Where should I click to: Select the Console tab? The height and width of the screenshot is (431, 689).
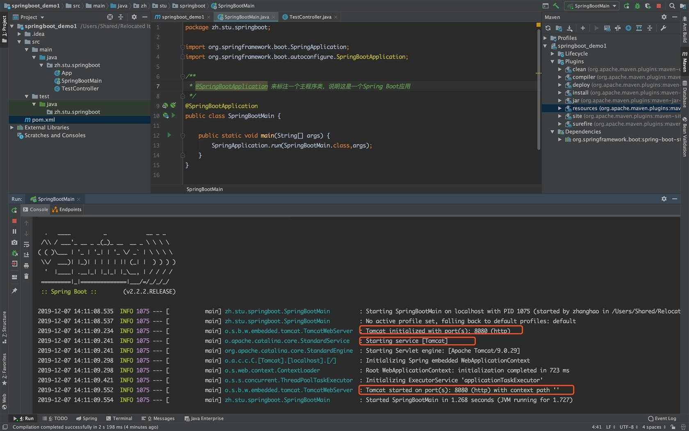click(x=36, y=209)
